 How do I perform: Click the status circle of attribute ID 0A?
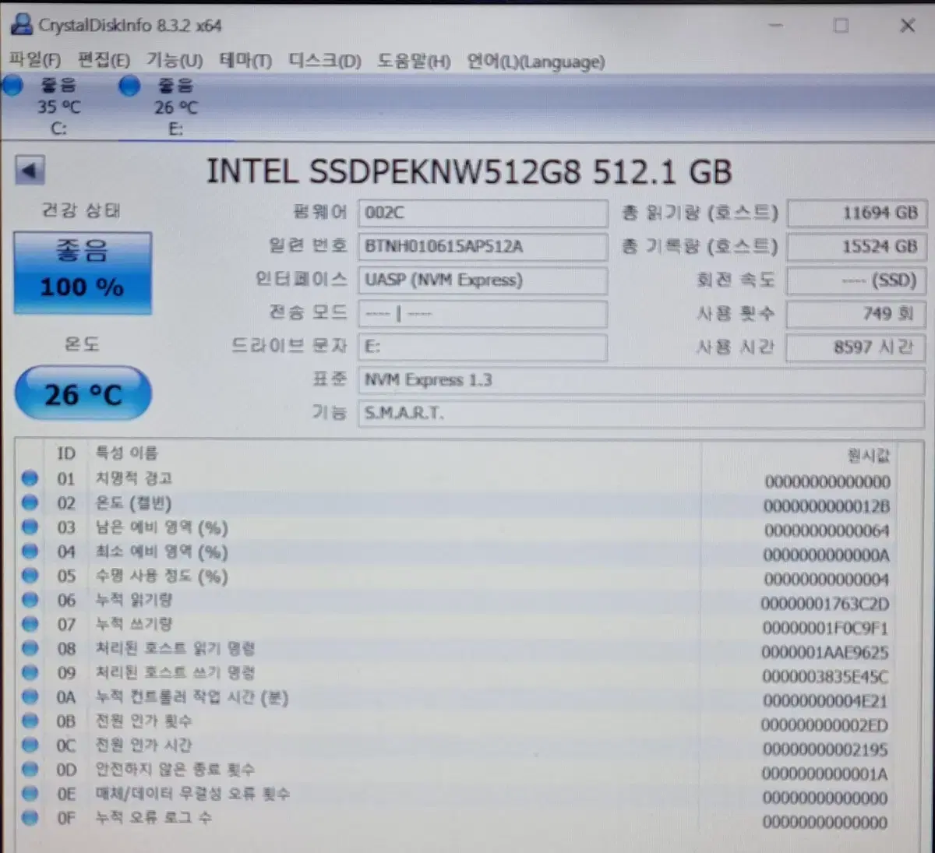30,696
